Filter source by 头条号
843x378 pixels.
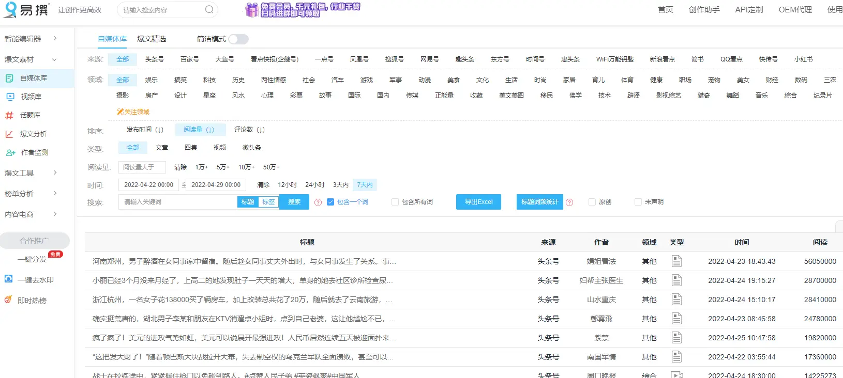pyautogui.click(x=155, y=59)
